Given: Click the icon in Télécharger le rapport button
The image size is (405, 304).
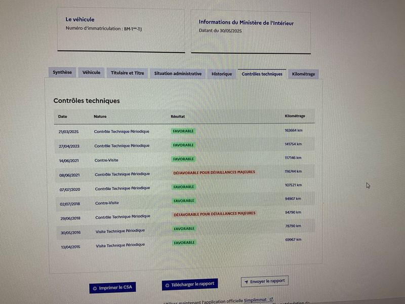Looking at the screenshot, I should [167, 285].
